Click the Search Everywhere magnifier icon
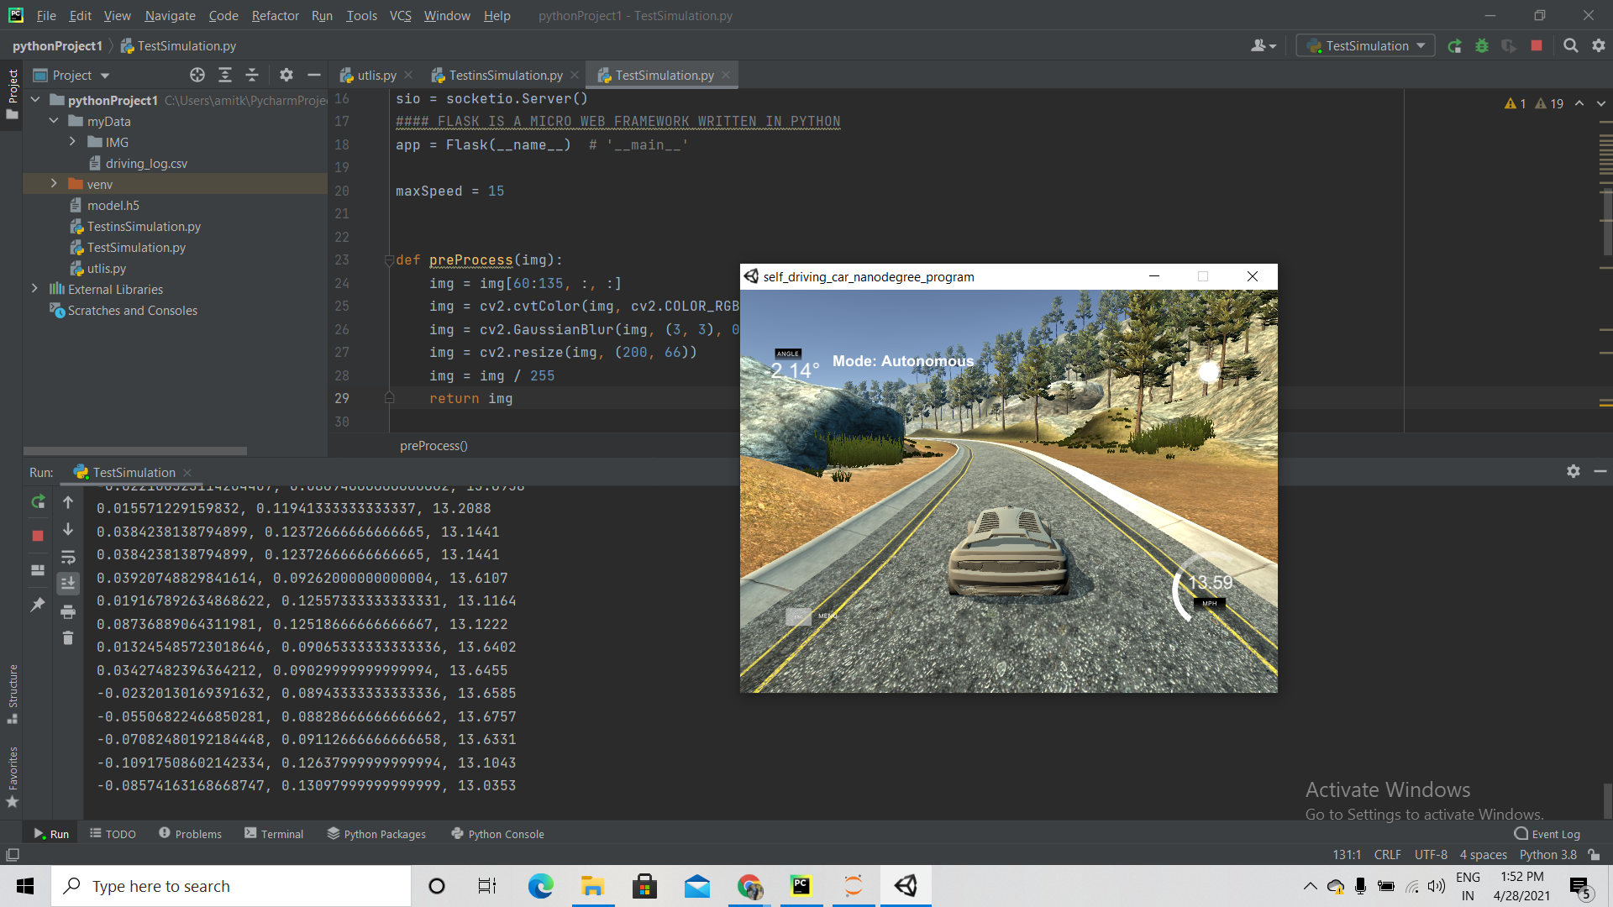The image size is (1613, 907). pyautogui.click(x=1570, y=46)
